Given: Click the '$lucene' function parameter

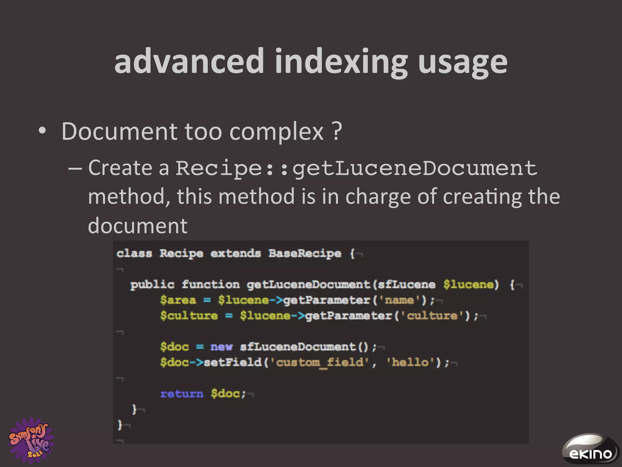Looking at the screenshot, I should point(468,285).
